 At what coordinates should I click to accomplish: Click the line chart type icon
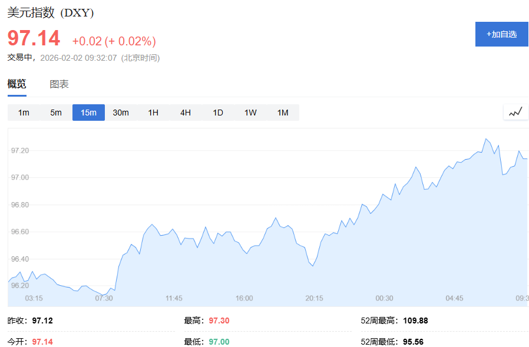click(515, 112)
